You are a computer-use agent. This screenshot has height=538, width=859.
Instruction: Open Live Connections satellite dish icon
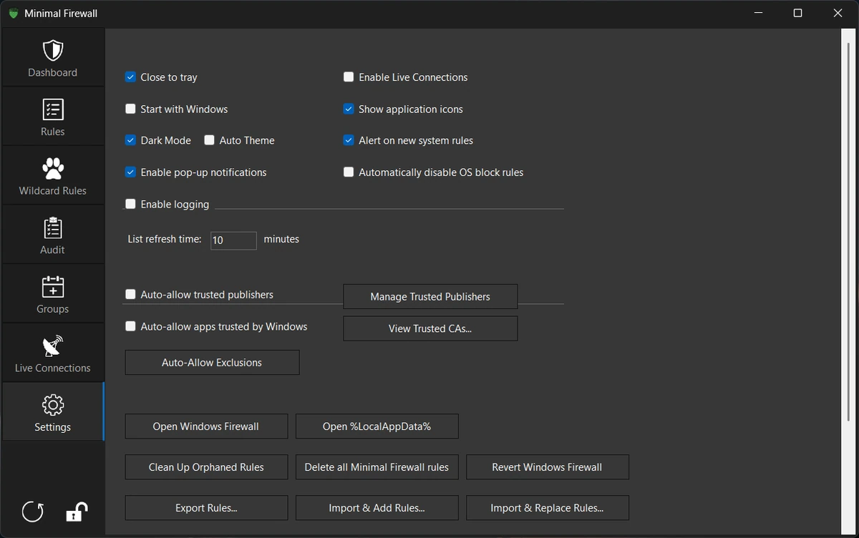(53, 346)
